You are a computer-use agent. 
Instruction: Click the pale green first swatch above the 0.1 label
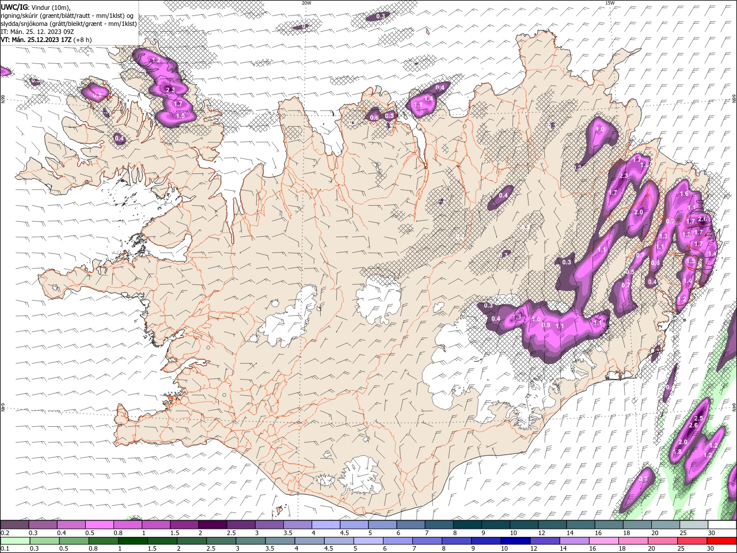pos(14,541)
